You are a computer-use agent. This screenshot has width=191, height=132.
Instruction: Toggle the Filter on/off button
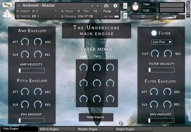click(154, 33)
